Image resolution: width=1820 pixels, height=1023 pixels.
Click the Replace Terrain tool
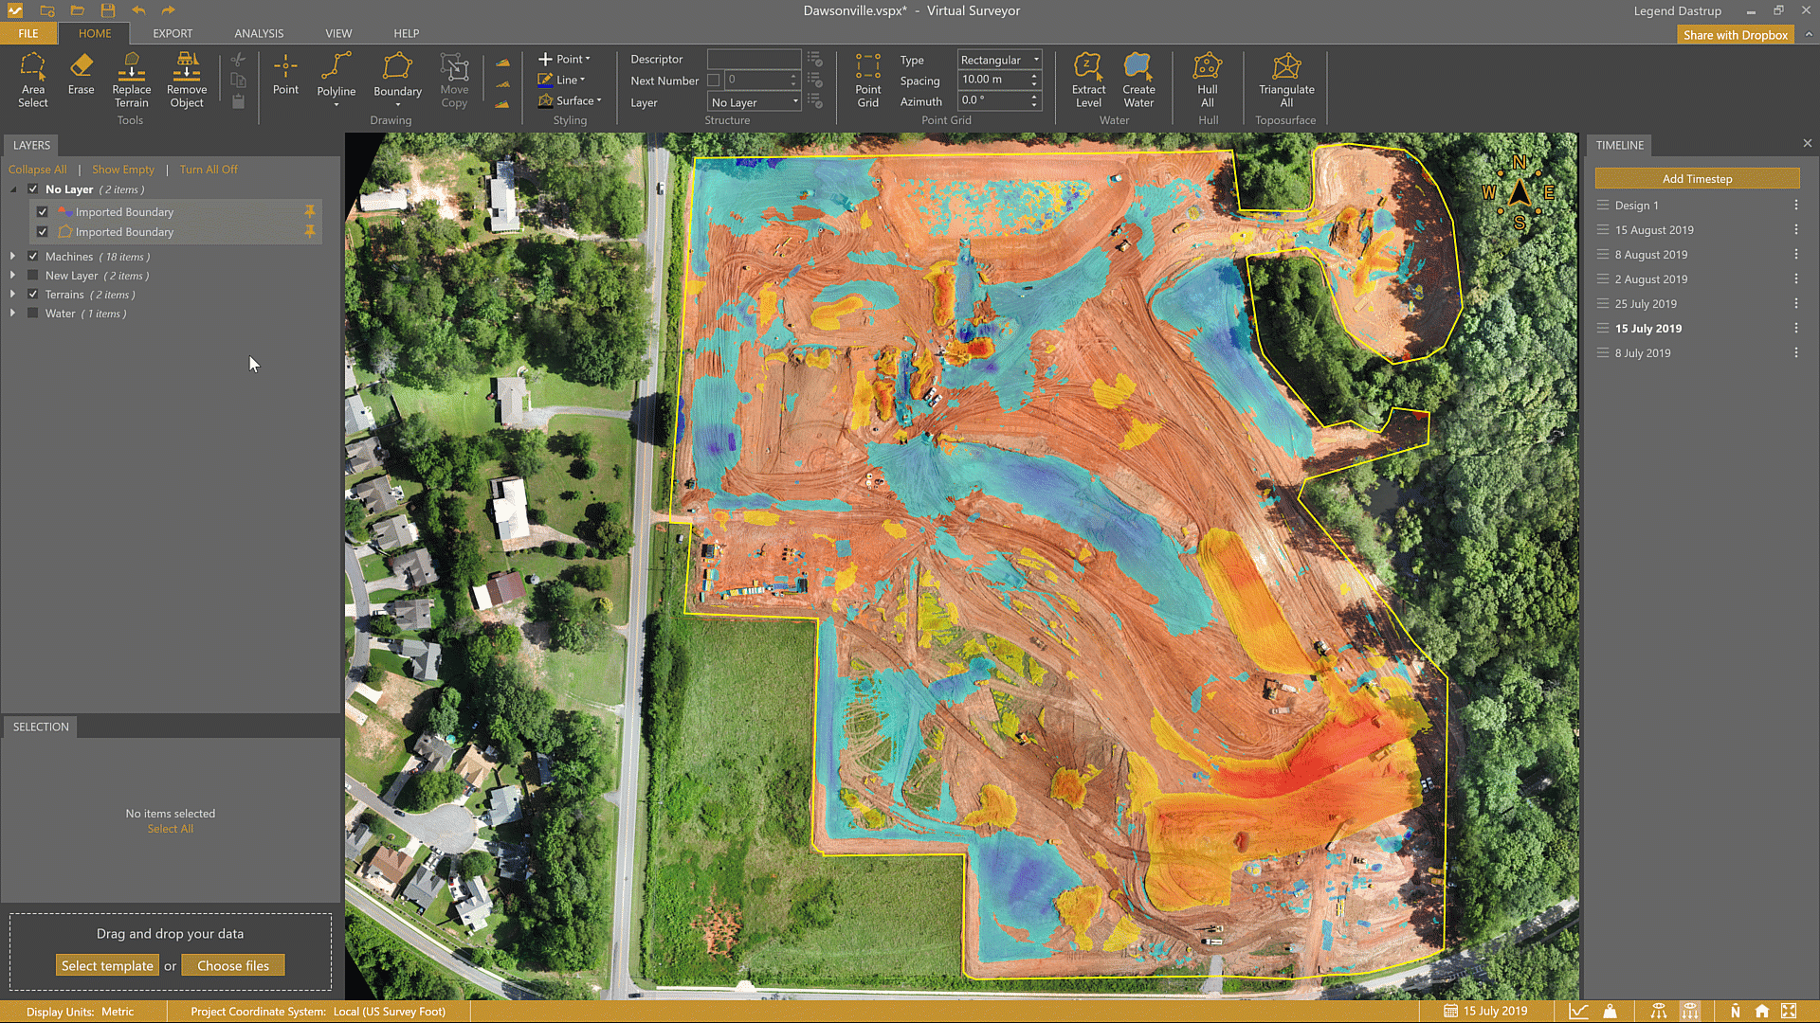point(131,80)
